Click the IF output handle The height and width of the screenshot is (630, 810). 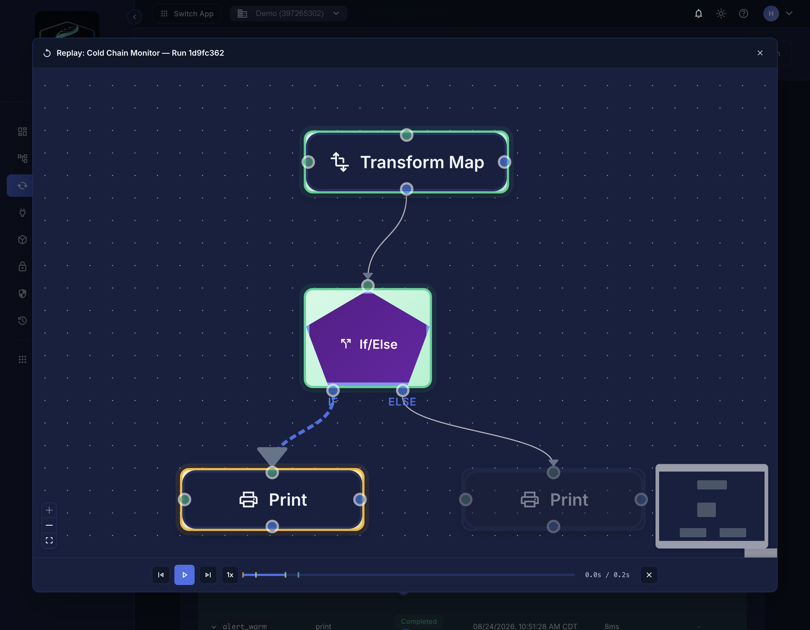tap(333, 390)
